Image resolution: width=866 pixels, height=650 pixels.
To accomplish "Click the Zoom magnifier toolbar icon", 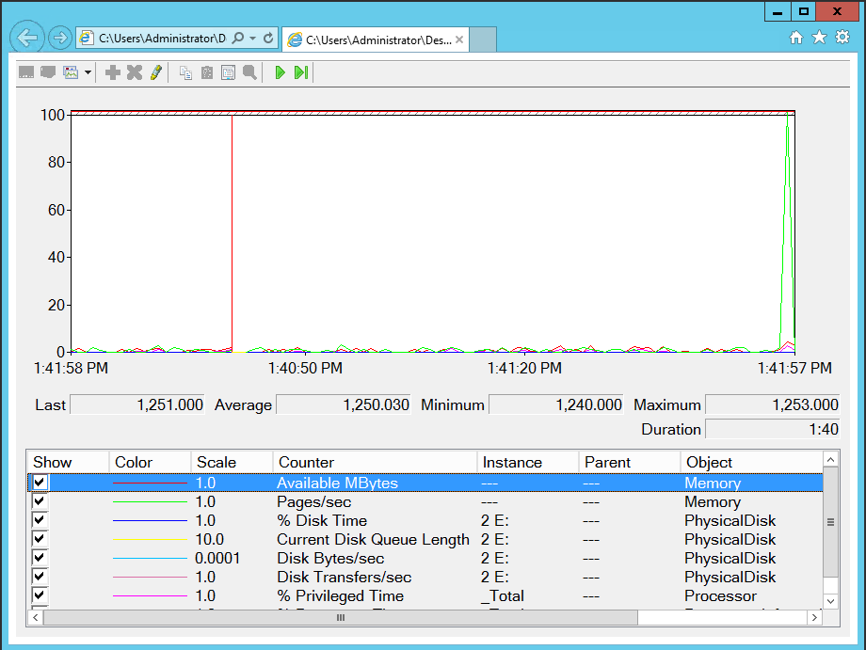I will click(x=249, y=72).
